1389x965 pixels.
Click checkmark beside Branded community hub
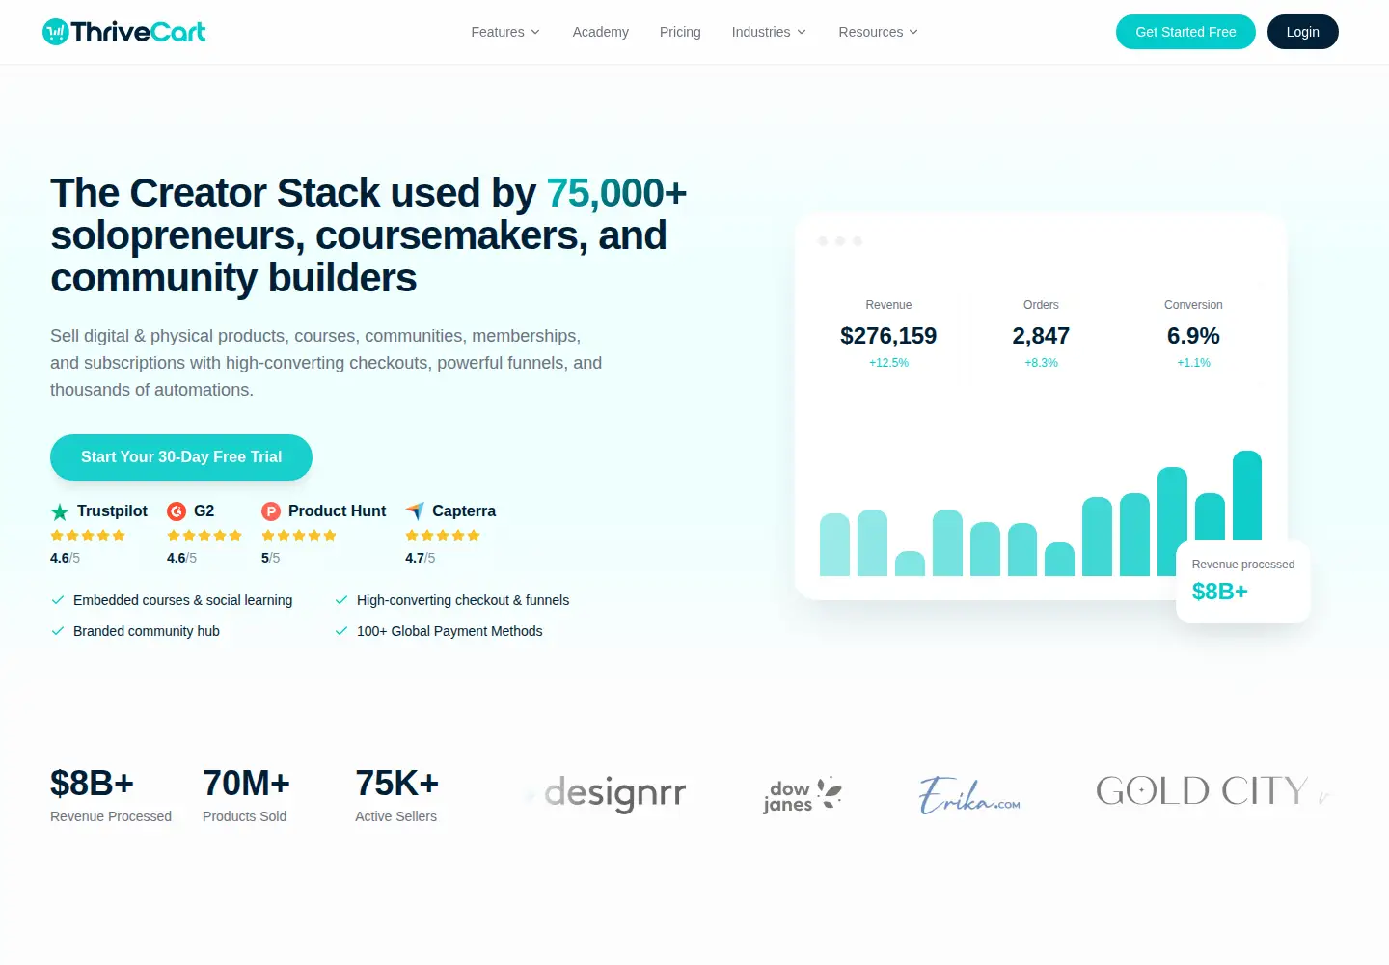[58, 631]
